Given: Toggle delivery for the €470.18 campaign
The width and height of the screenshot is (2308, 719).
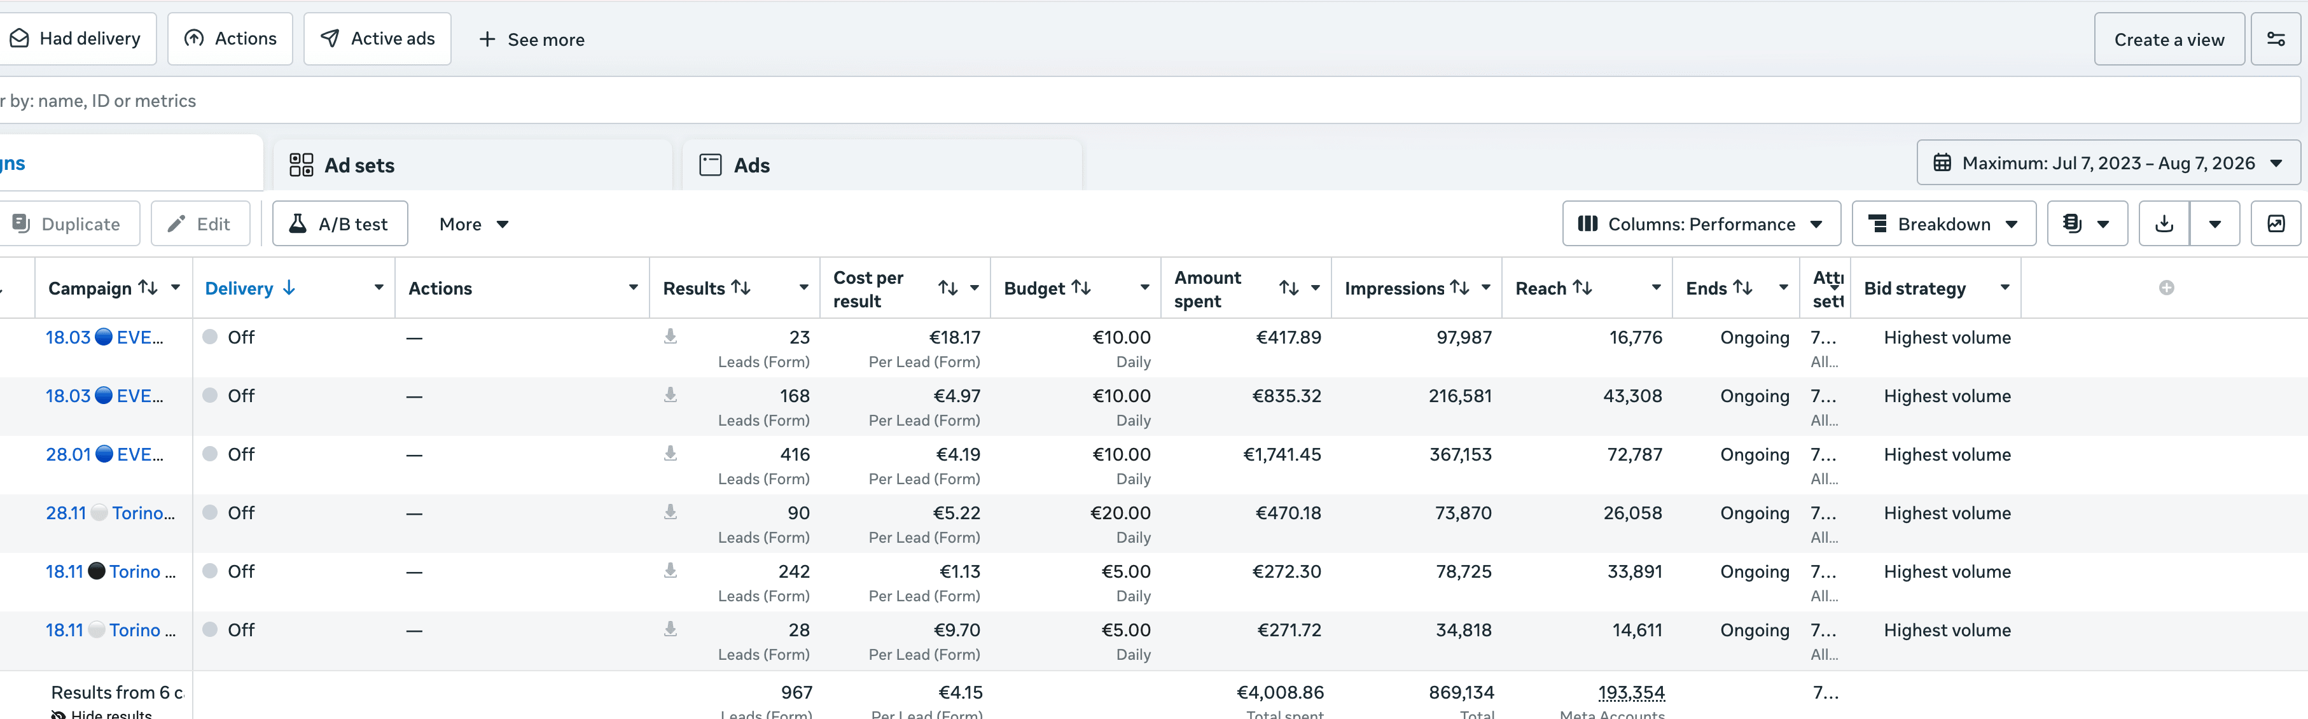Looking at the screenshot, I should pyautogui.click(x=210, y=513).
